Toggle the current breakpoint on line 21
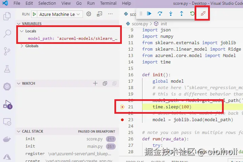This screenshot has width=243, height=162. 122,107
